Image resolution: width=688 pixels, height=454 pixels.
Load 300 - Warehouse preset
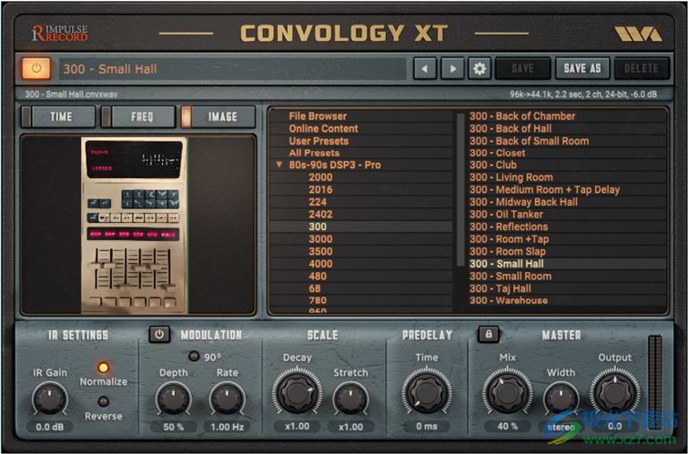click(509, 300)
